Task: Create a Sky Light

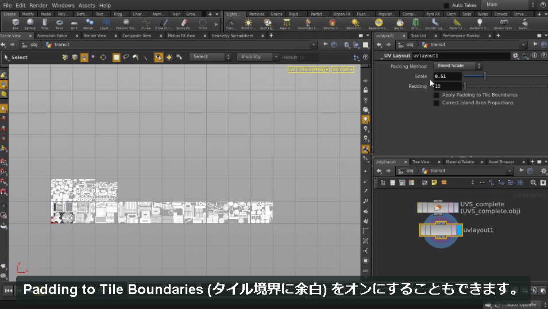Action: tap(399, 24)
